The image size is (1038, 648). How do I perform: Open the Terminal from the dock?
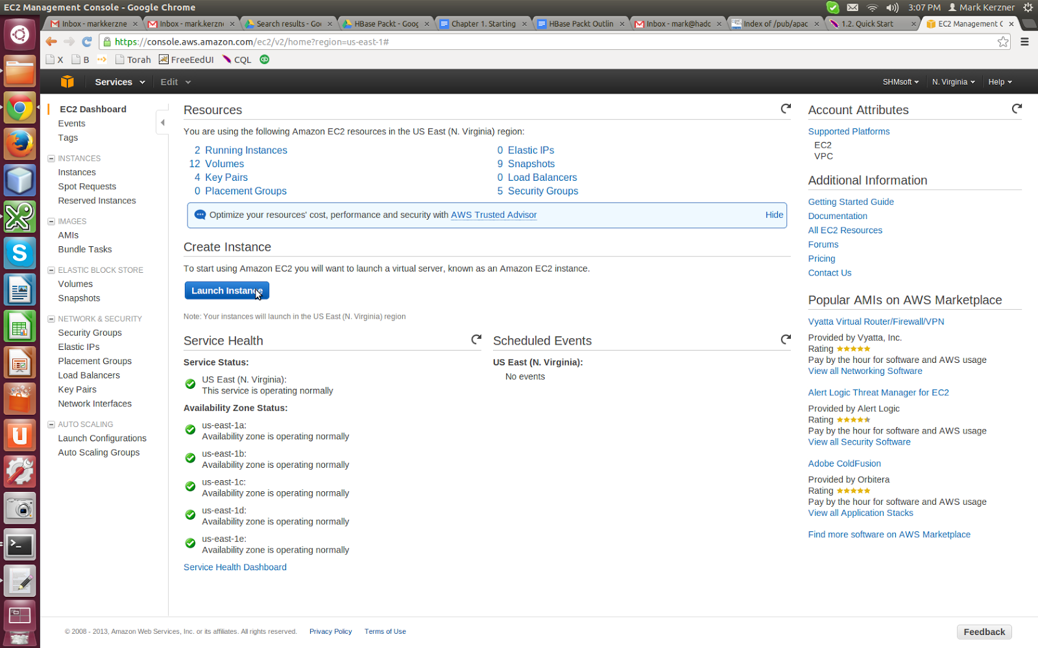click(x=19, y=545)
